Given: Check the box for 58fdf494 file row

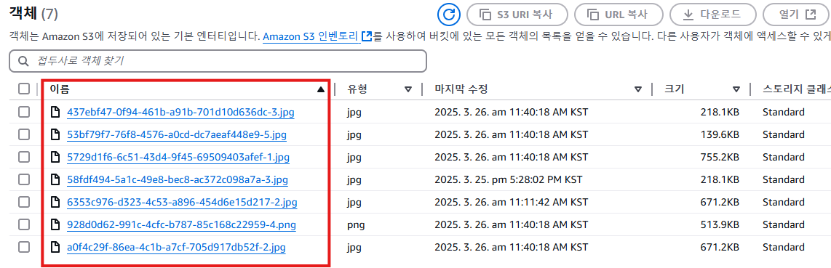Looking at the screenshot, I should point(24,179).
